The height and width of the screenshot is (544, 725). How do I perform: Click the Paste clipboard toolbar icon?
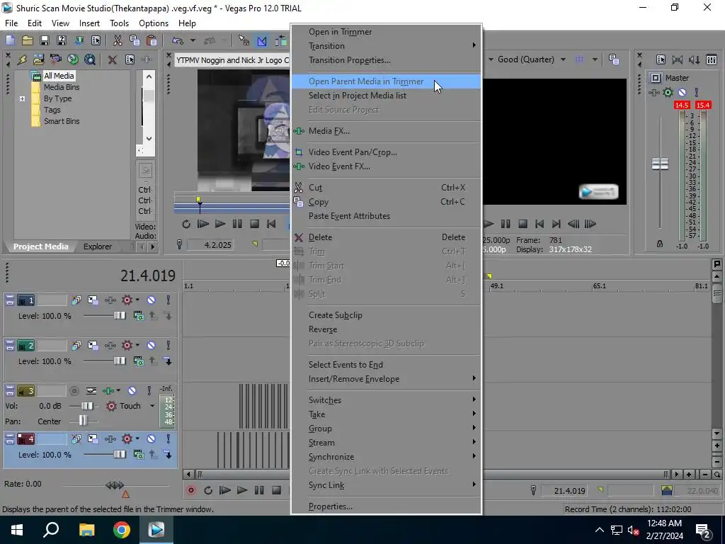[x=152, y=40]
